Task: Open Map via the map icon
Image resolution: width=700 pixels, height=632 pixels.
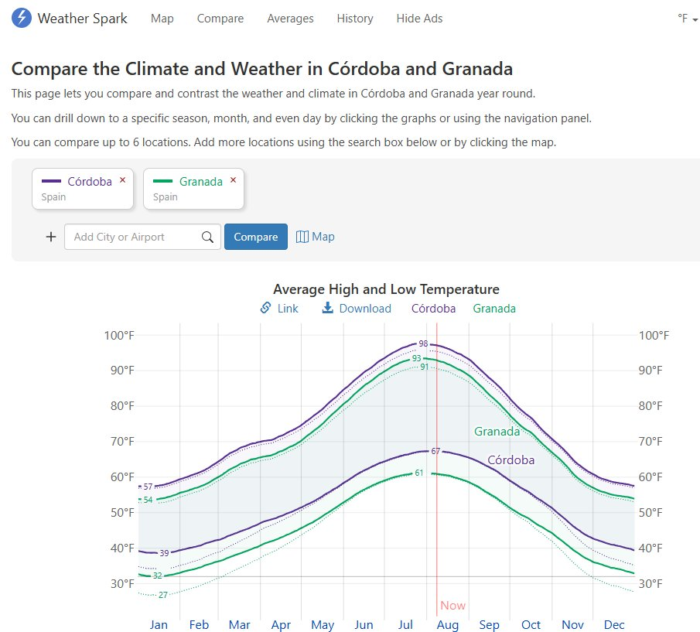Action: [x=302, y=237]
